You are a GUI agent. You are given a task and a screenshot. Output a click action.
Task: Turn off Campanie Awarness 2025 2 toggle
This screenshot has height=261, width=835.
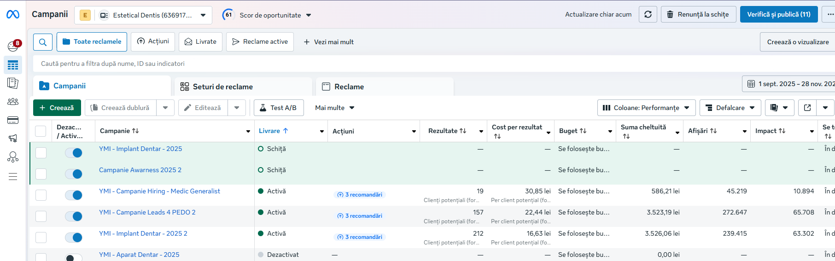(74, 174)
